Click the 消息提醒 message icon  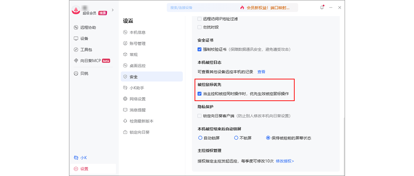click(x=125, y=110)
